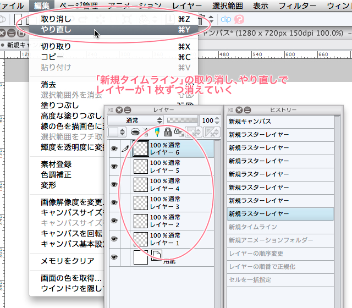This screenshot has height=308, width=352.
Task: Jump to レイヤーの順番で正規化 history entry
Action: (x=280, y=267)
